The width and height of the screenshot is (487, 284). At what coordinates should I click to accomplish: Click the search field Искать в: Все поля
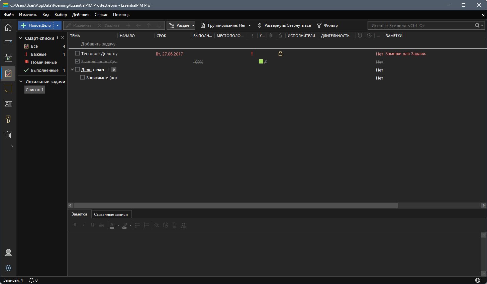421,25
